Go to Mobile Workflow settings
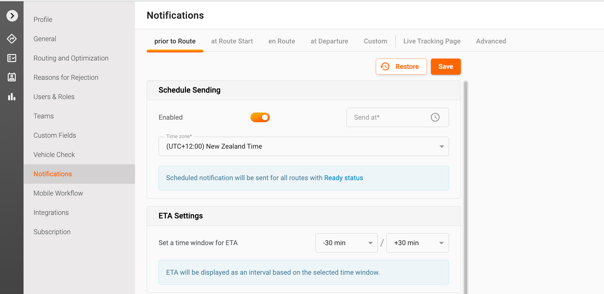 tap(58, 193)
